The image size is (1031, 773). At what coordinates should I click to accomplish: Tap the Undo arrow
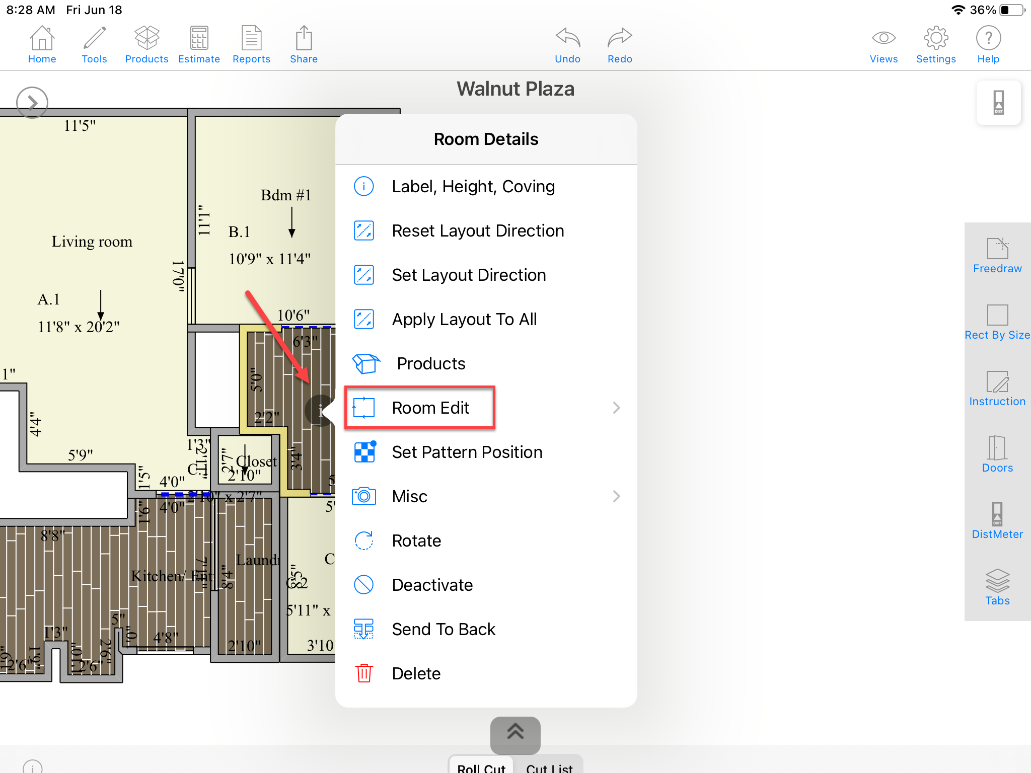tap(567, 44)
